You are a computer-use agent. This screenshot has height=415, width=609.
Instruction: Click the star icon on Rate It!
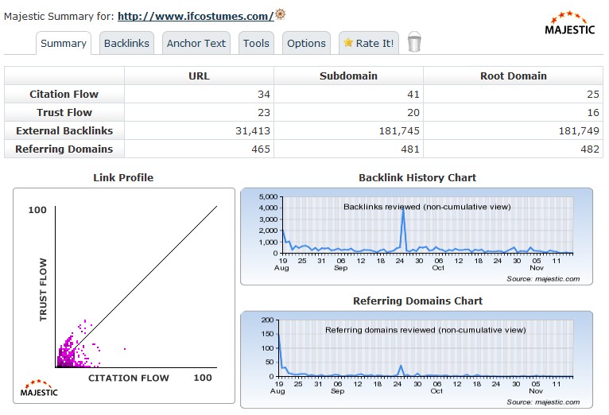348,43
